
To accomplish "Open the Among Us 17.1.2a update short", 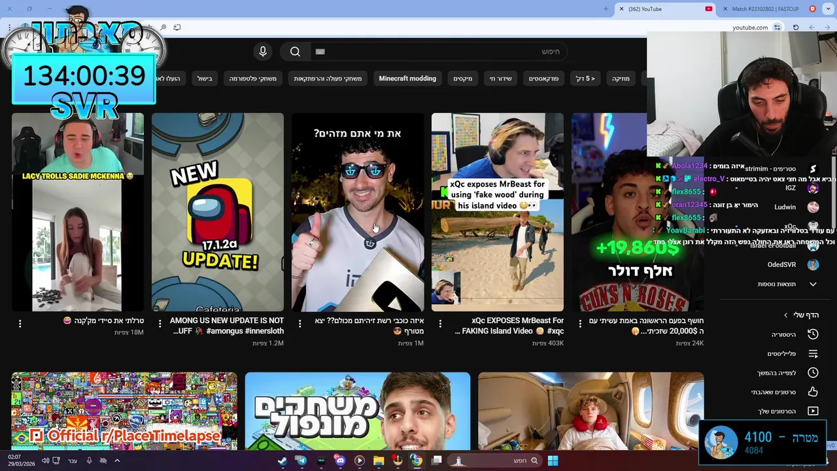I will pos(218,212).
